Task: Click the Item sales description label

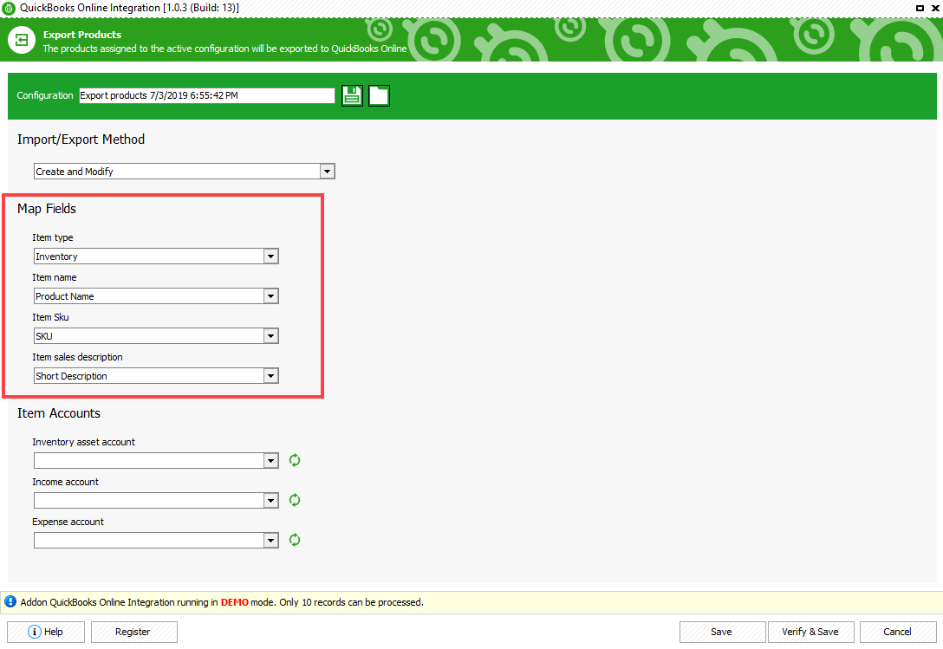Action: coord(78,357)
